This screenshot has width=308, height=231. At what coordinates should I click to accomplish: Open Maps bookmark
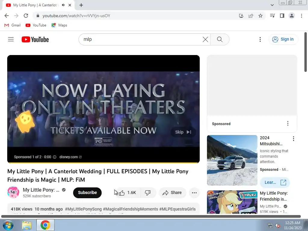click(x=59, y=25)
